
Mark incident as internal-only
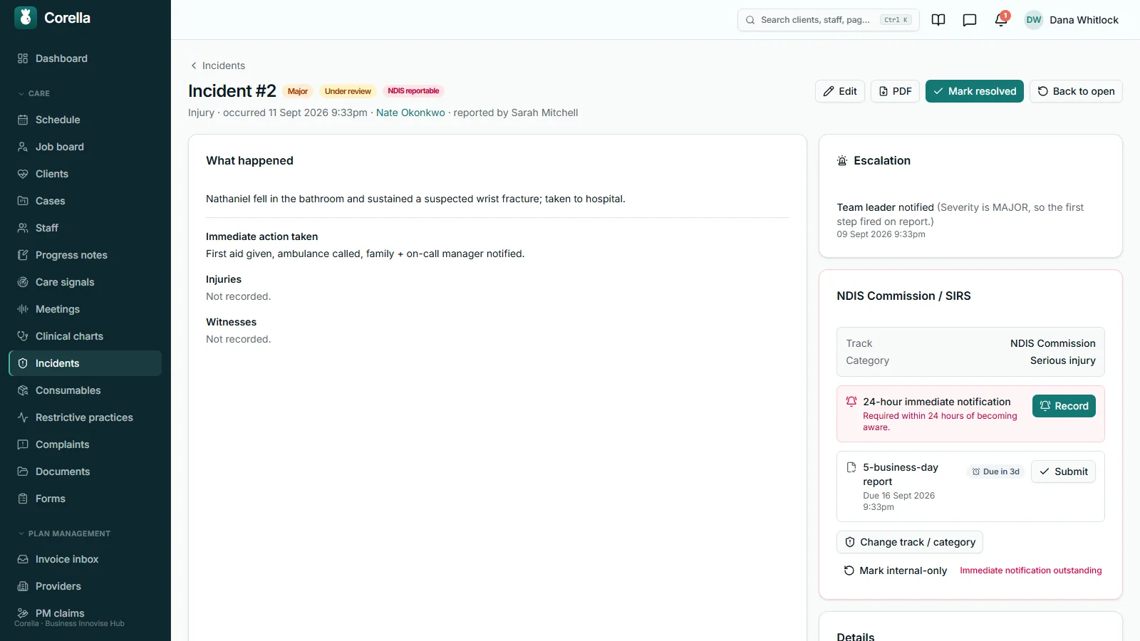click(896, 570)
